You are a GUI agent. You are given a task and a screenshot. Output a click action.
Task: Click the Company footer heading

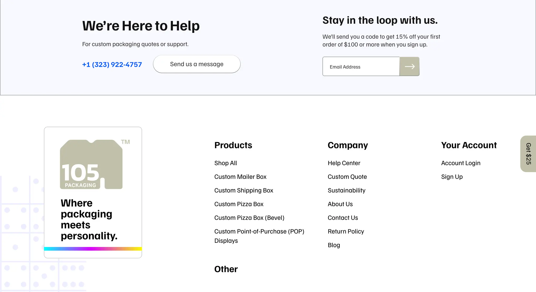click(x=348, y=145)
